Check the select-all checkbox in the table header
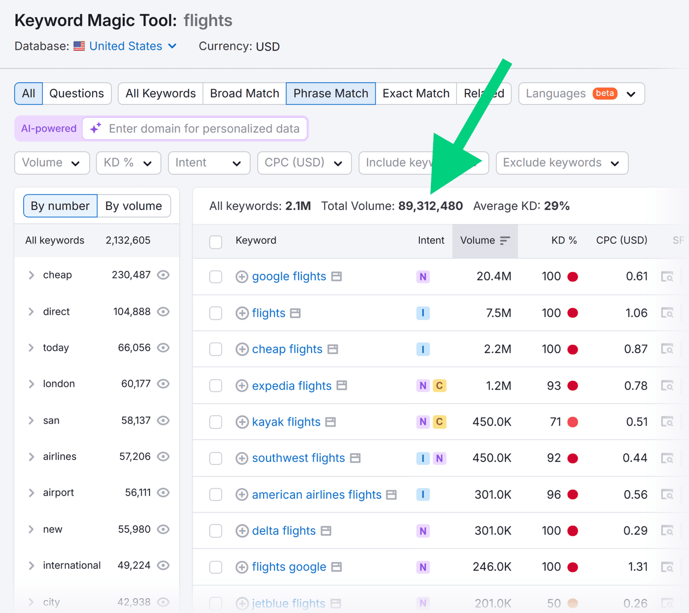This screenshot has width=689, height=613. [x=215, y=242]
